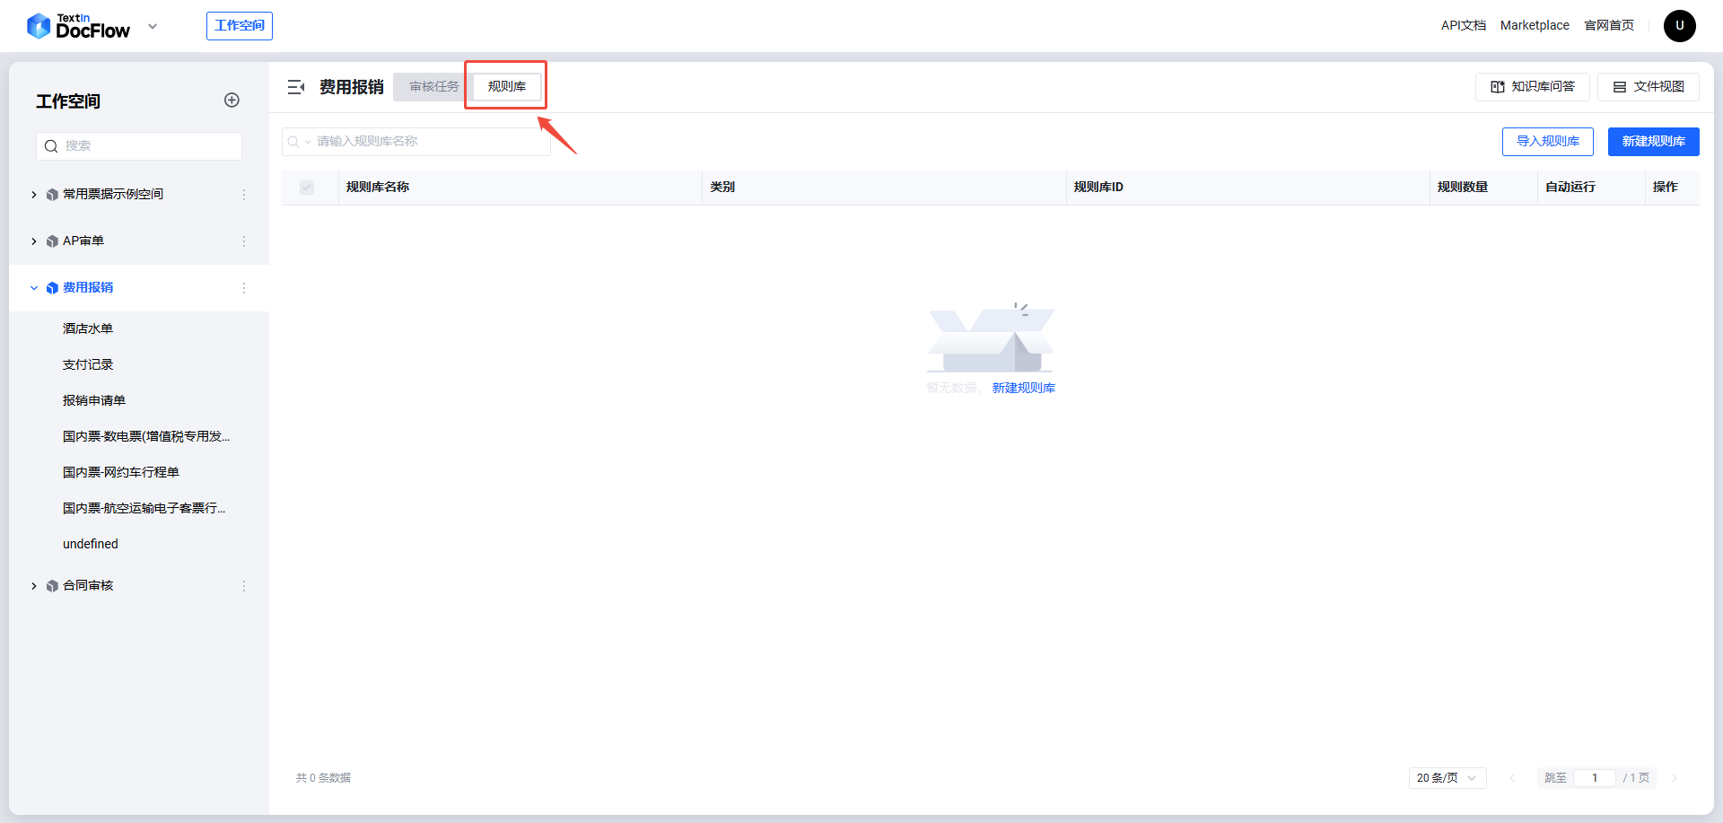Focus the workspace 搜索 input field
The image size is (1723, 823).
(139, 146)
